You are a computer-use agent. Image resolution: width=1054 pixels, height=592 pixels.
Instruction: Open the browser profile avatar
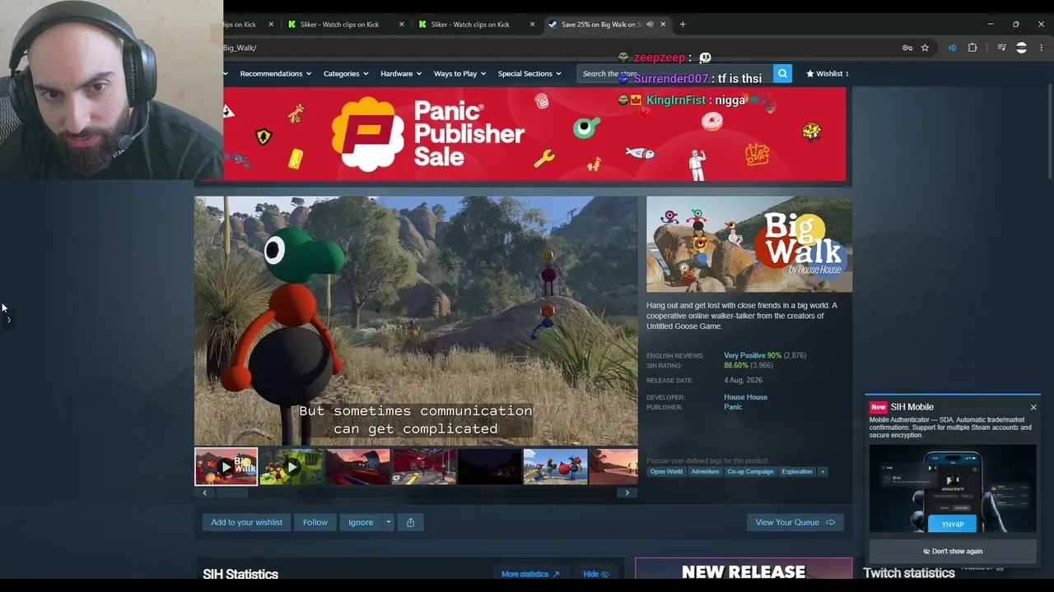(x=1021, y=48)
